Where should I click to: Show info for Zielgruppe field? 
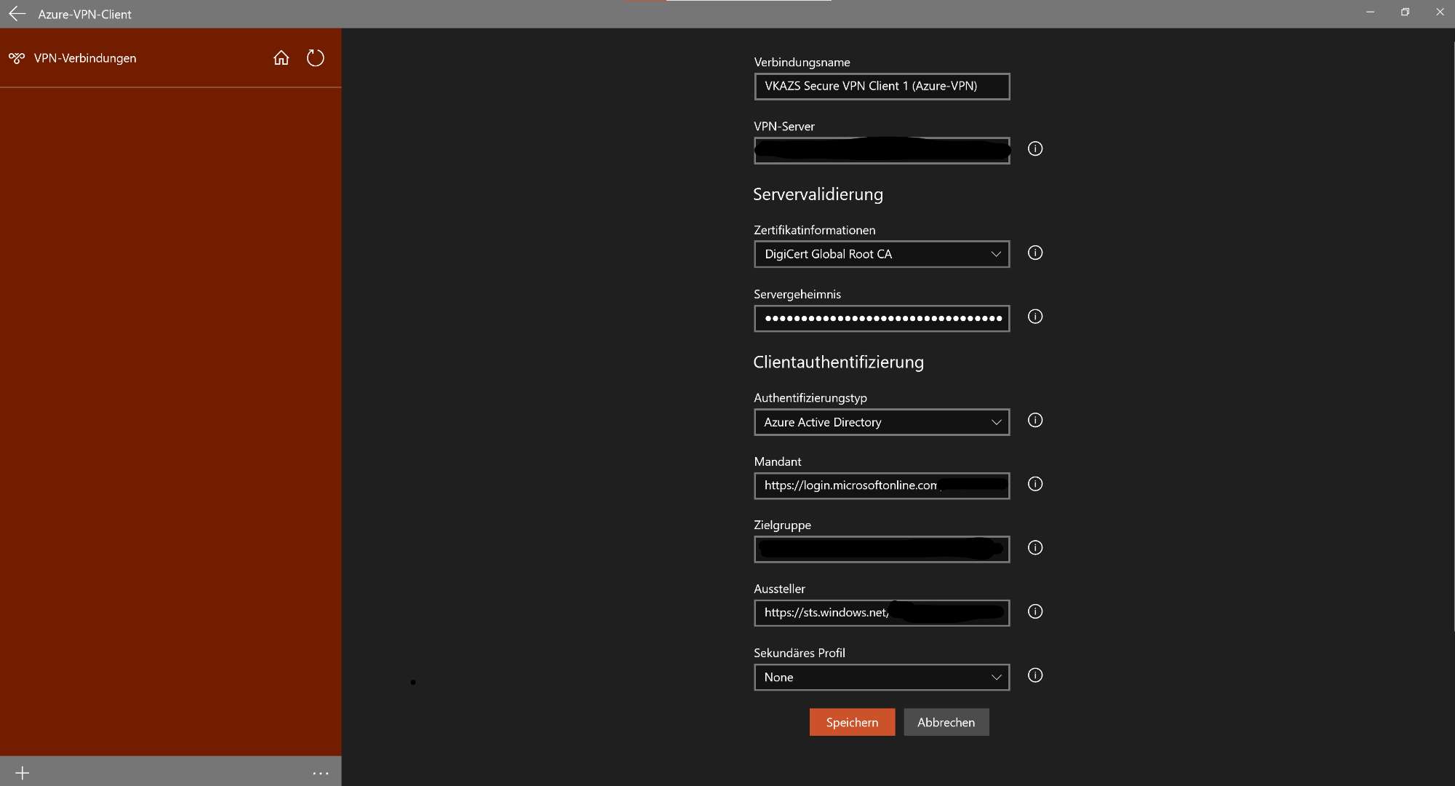click(1035, 548)
